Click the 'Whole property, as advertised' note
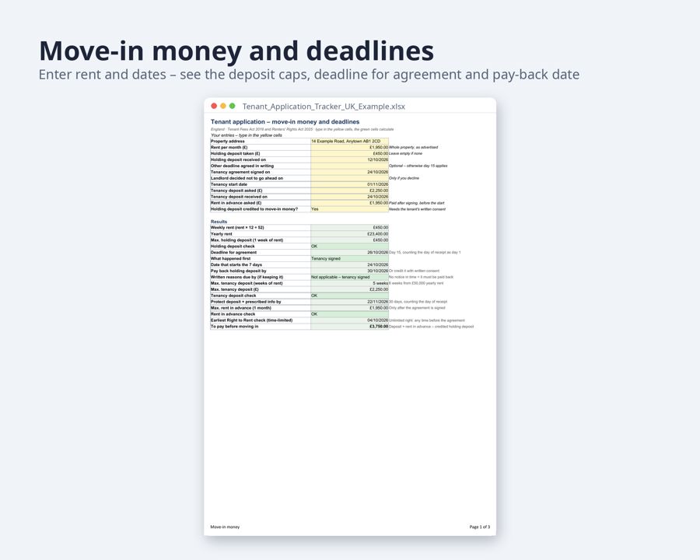 414,147
